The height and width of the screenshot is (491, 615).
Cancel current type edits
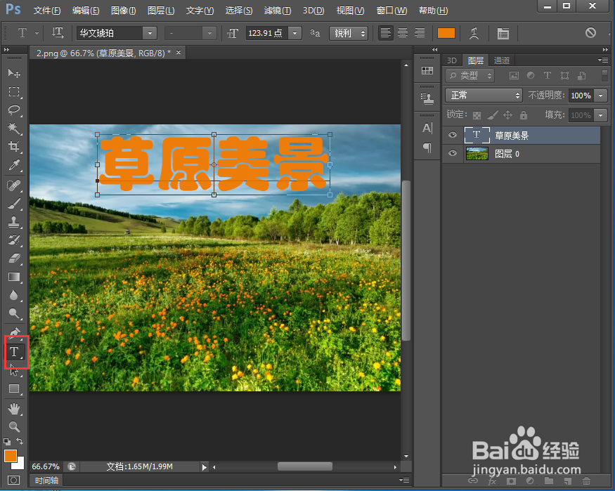click(x=590, y=33)
